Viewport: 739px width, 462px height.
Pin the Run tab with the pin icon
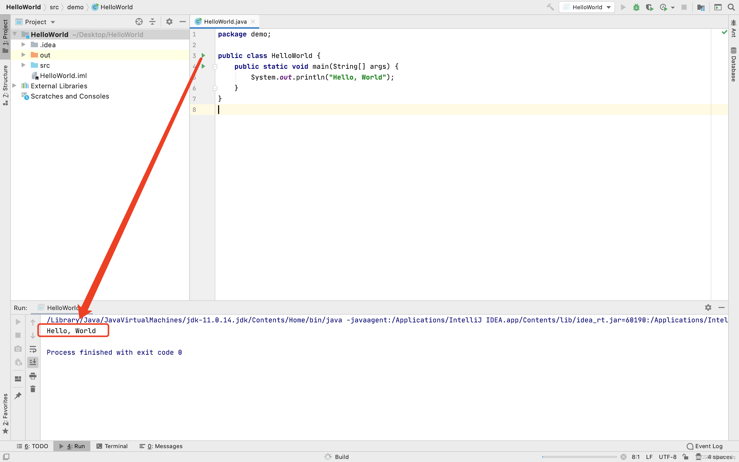pos(18,395)
